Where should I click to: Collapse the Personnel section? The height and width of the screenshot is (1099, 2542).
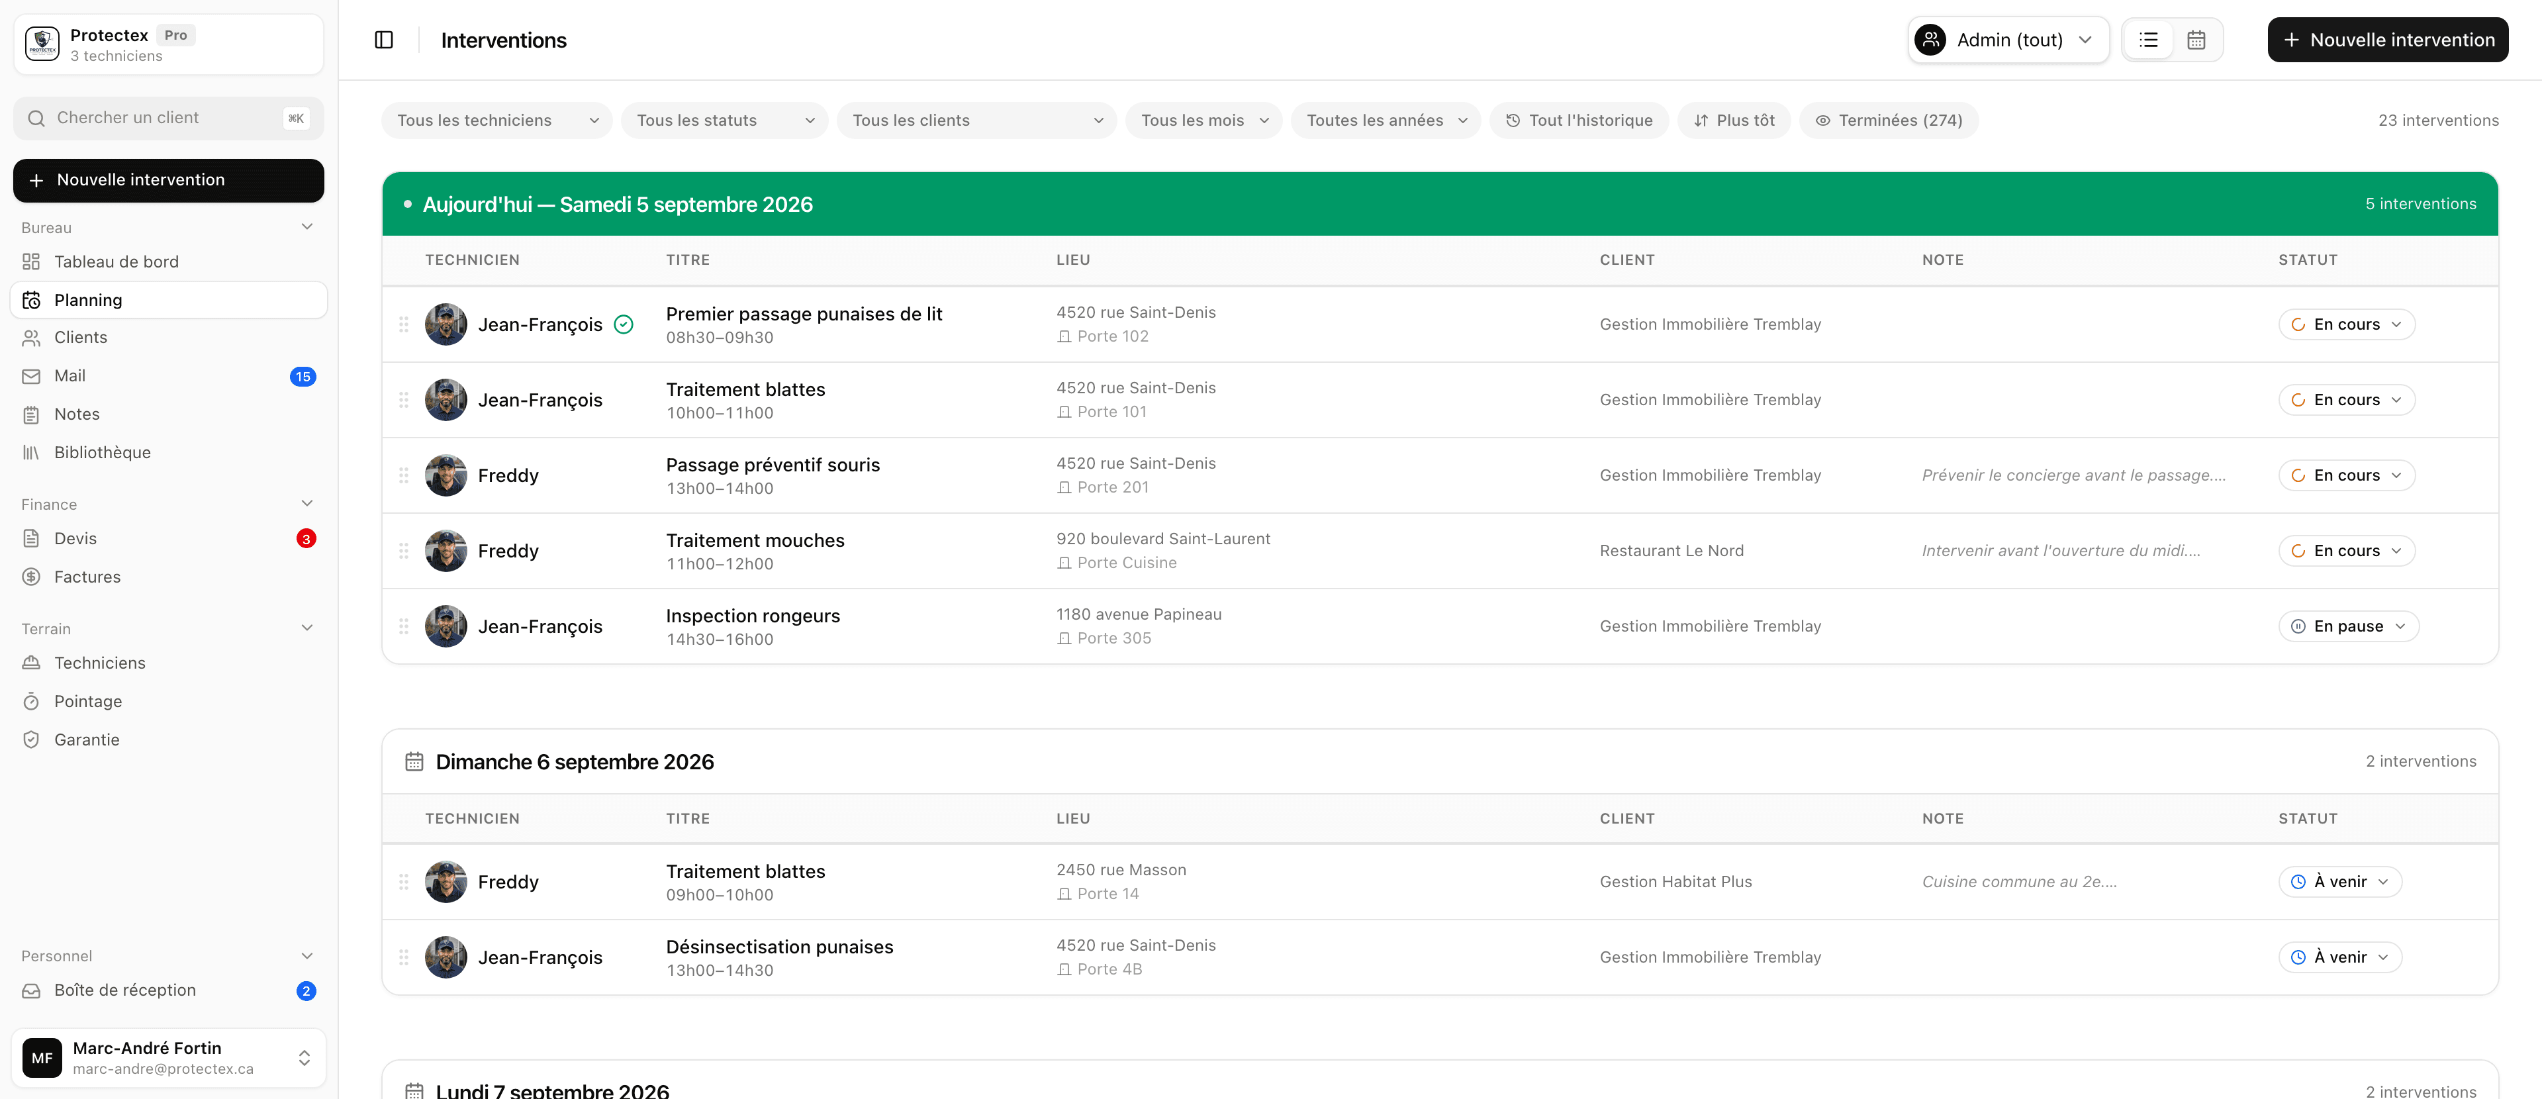click(307, 955)
